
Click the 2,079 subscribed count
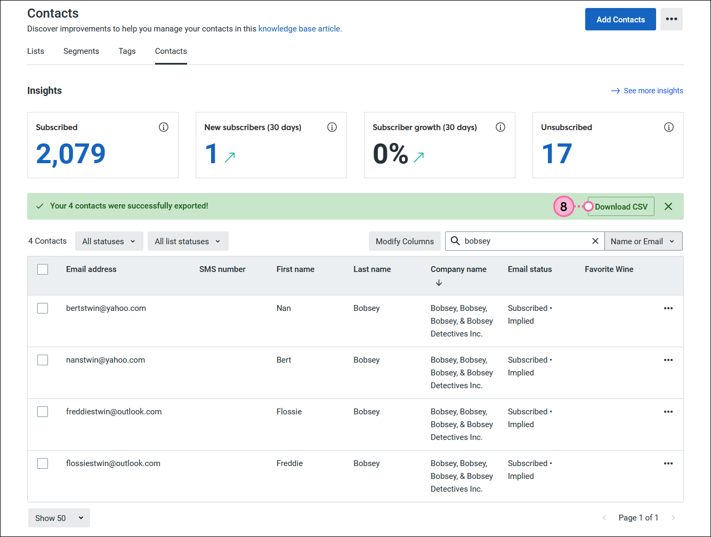(x=71, y=154)
